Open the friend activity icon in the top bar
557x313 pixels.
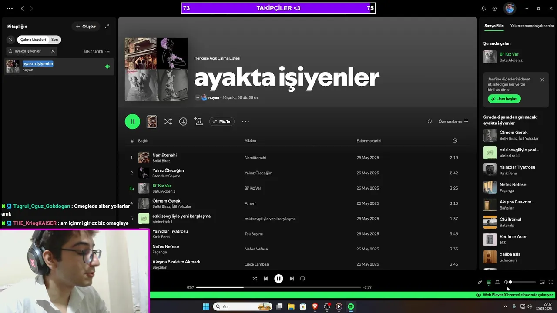click(x=495, y=8)
